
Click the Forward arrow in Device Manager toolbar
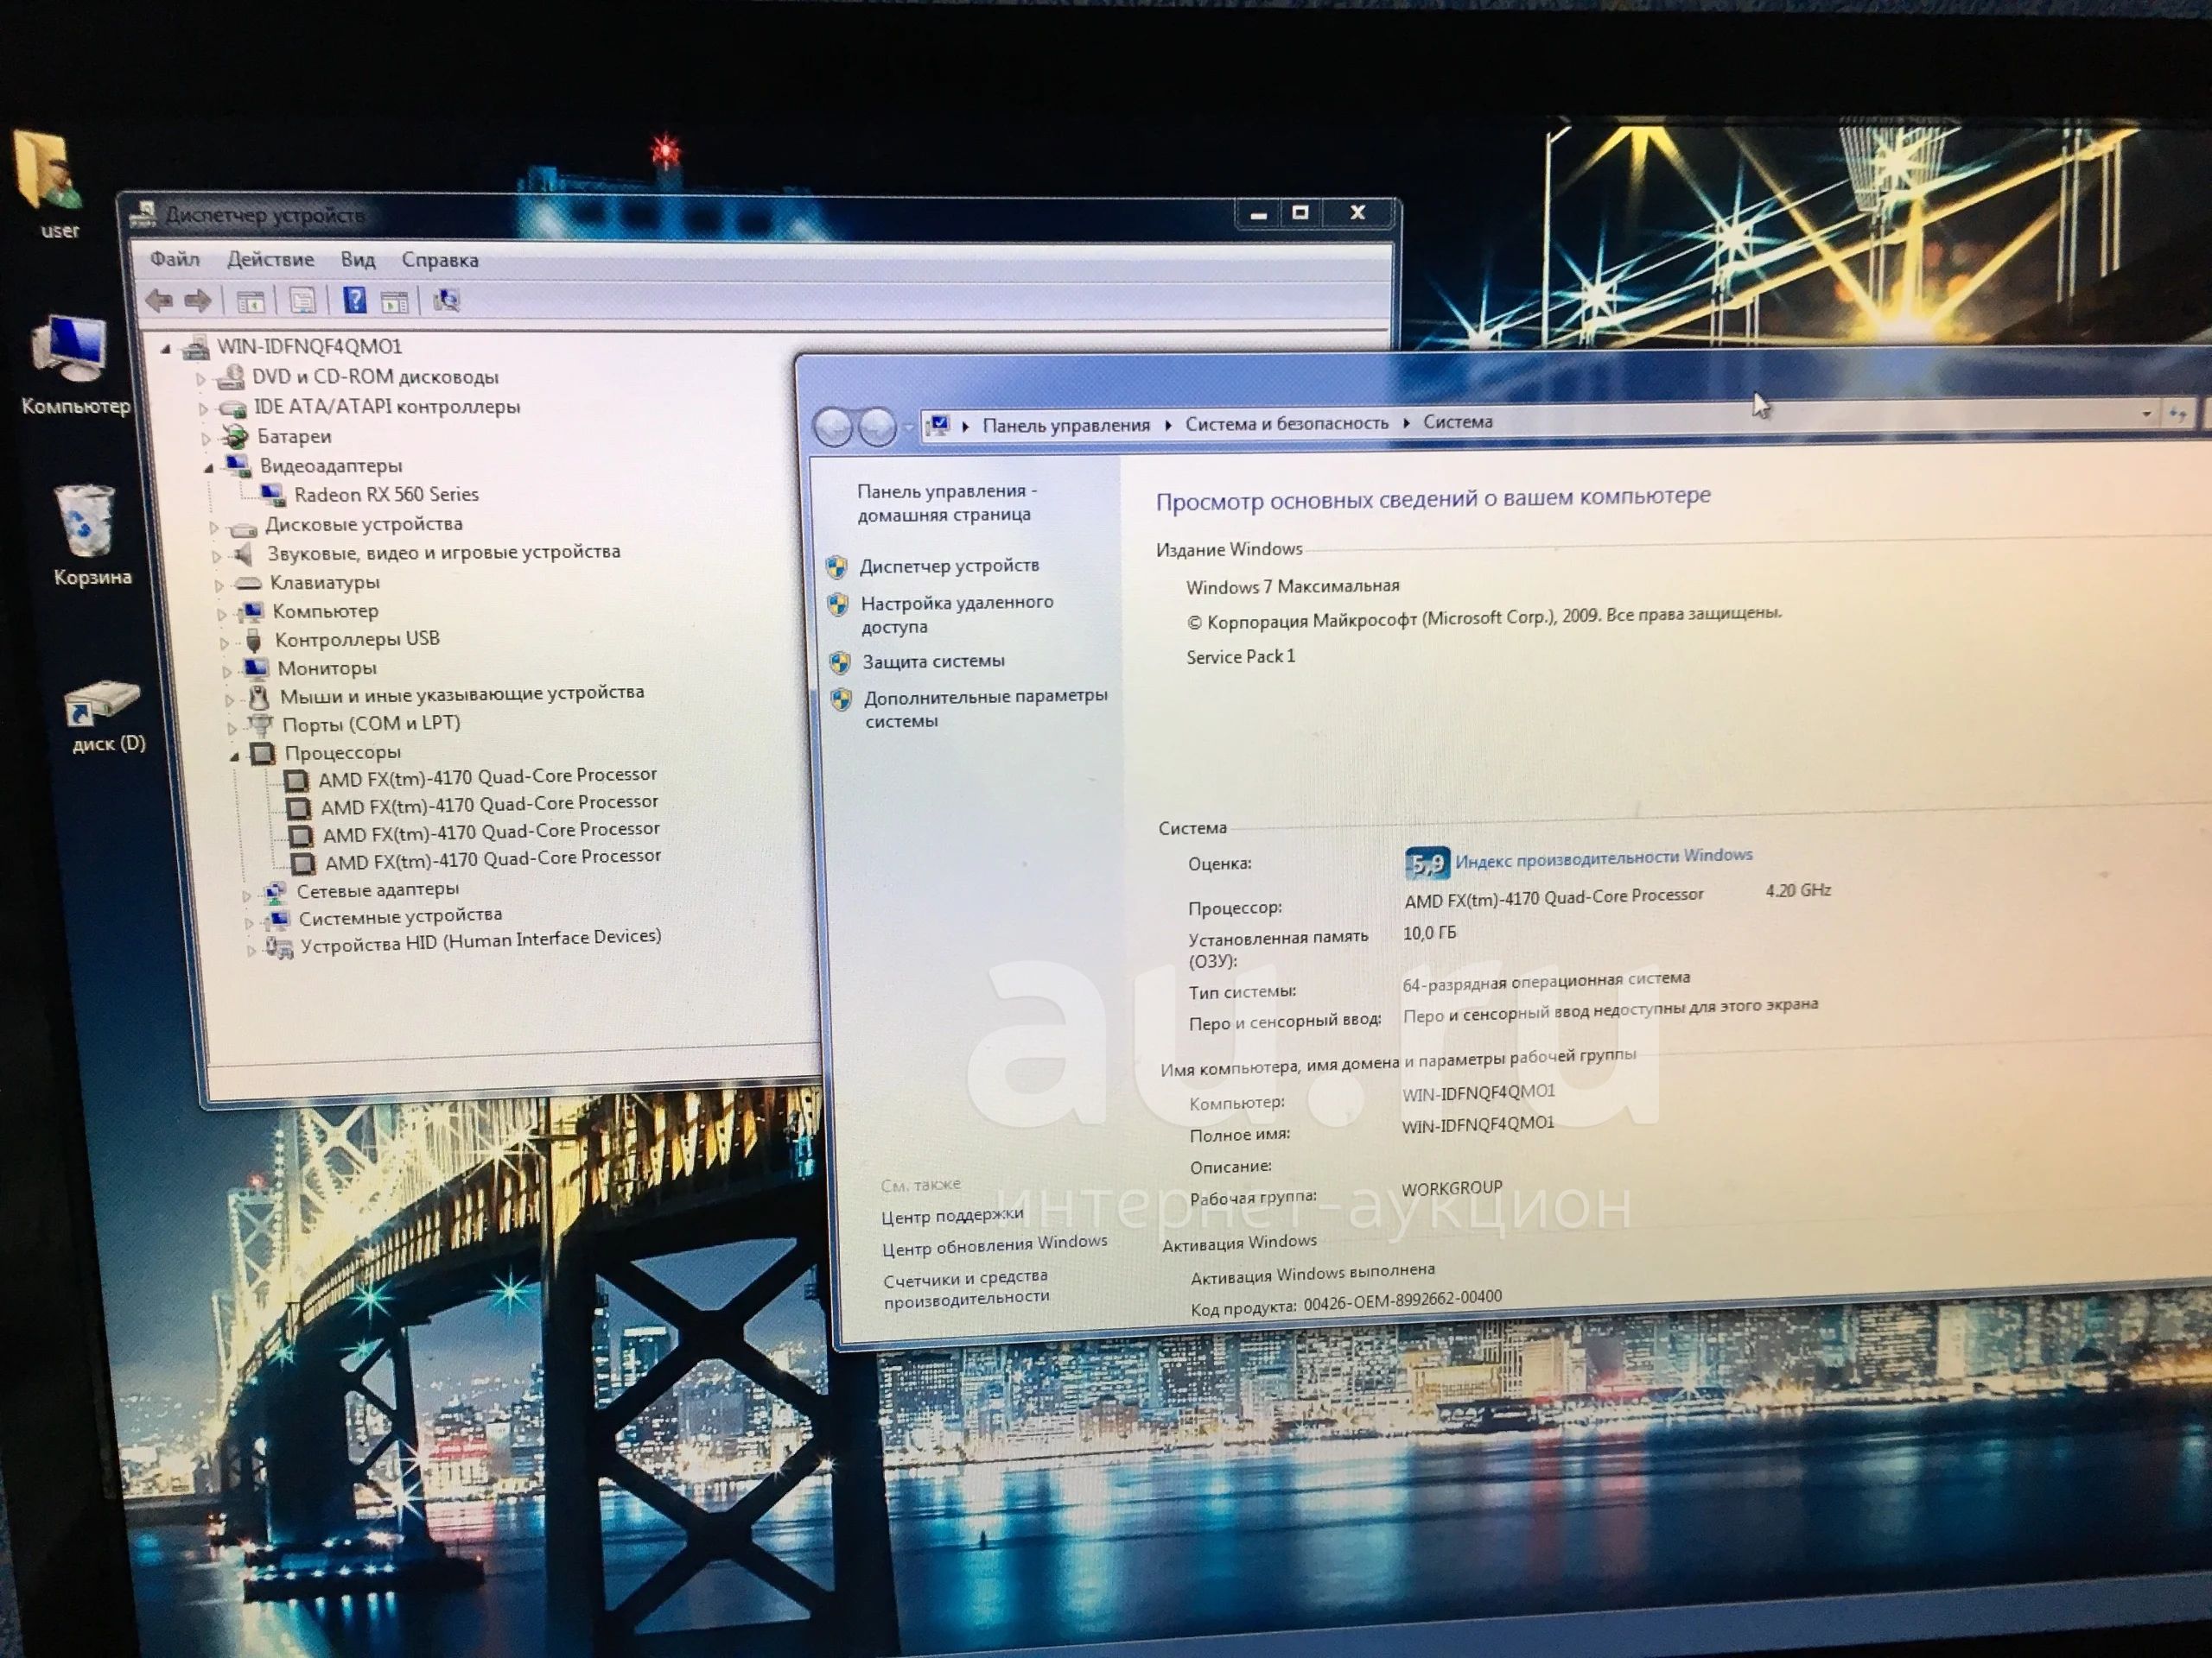[x=198, y=300]
